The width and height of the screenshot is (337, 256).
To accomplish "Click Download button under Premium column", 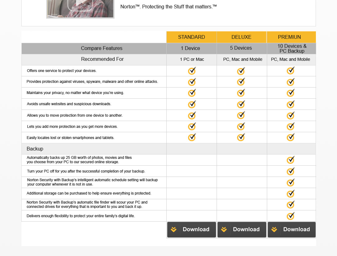I will [x=292, y=230].
